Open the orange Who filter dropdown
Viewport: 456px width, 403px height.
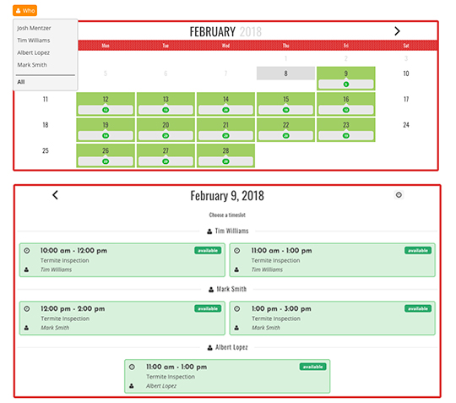(x=24, y=10)
